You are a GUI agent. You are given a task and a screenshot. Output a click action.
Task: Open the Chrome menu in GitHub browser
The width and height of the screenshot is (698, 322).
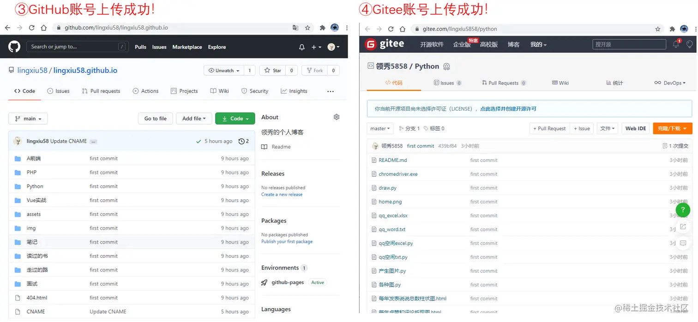click(347, 28)
